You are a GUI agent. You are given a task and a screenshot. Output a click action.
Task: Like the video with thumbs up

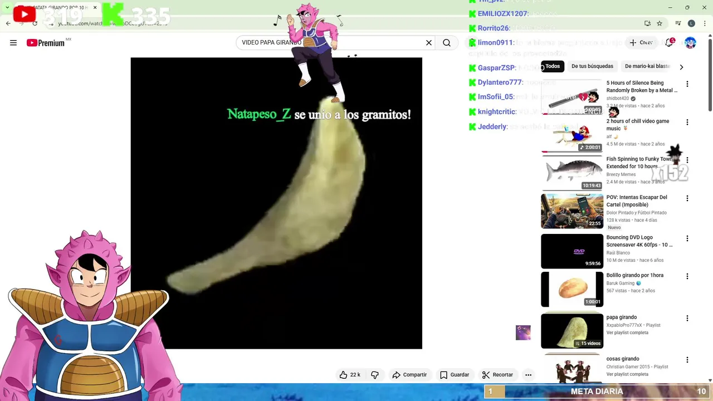click(350, 375)
